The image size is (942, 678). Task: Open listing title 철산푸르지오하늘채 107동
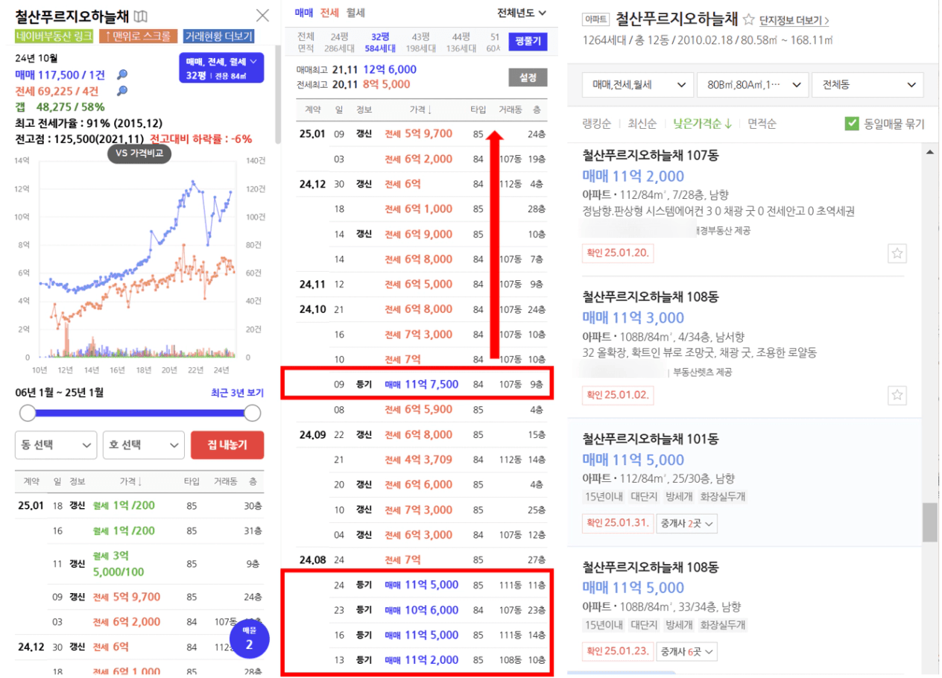click(x=650, y=156)
